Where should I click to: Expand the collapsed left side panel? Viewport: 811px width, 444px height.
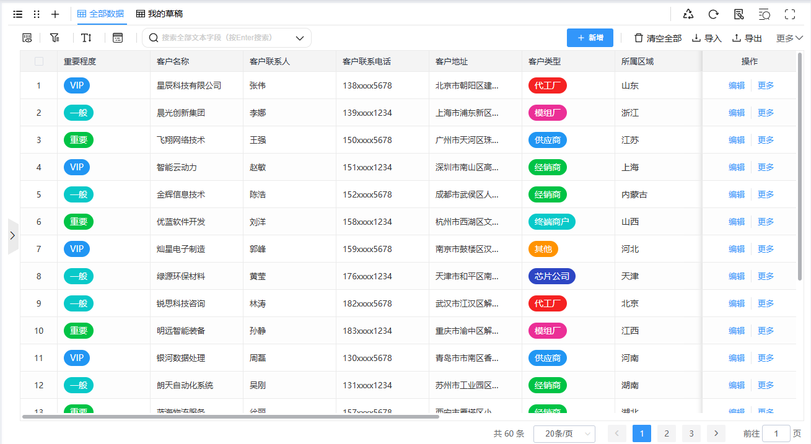(x=13, y=236)
